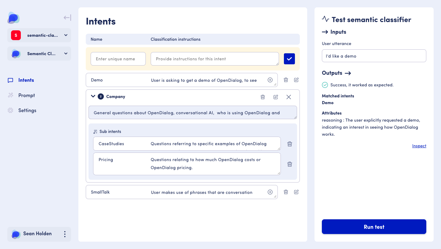Open Settings from the sidebar gear icon
This screenshot has height=249, width=441.
point(10,110)
